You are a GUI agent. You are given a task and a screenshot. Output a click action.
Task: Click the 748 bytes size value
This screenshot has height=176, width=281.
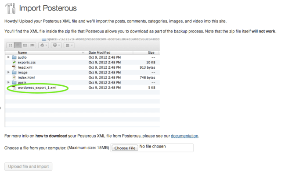click(148, 77)
